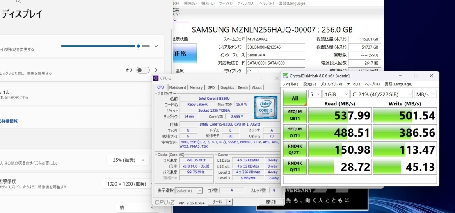Image resolution: width=455 pixels, height=213 pixels.
Task: Run the RND4K Q1T1 test
Action: [x=295, y=167]
